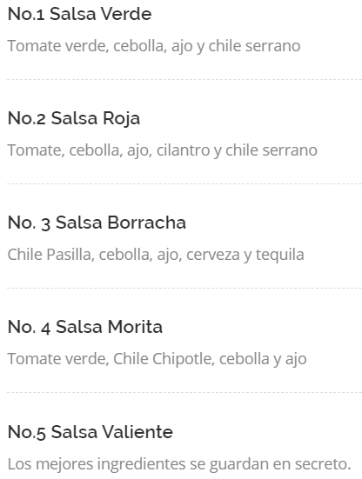Click the Tomate verde, Chile Chipotle description

click(157, 359)
